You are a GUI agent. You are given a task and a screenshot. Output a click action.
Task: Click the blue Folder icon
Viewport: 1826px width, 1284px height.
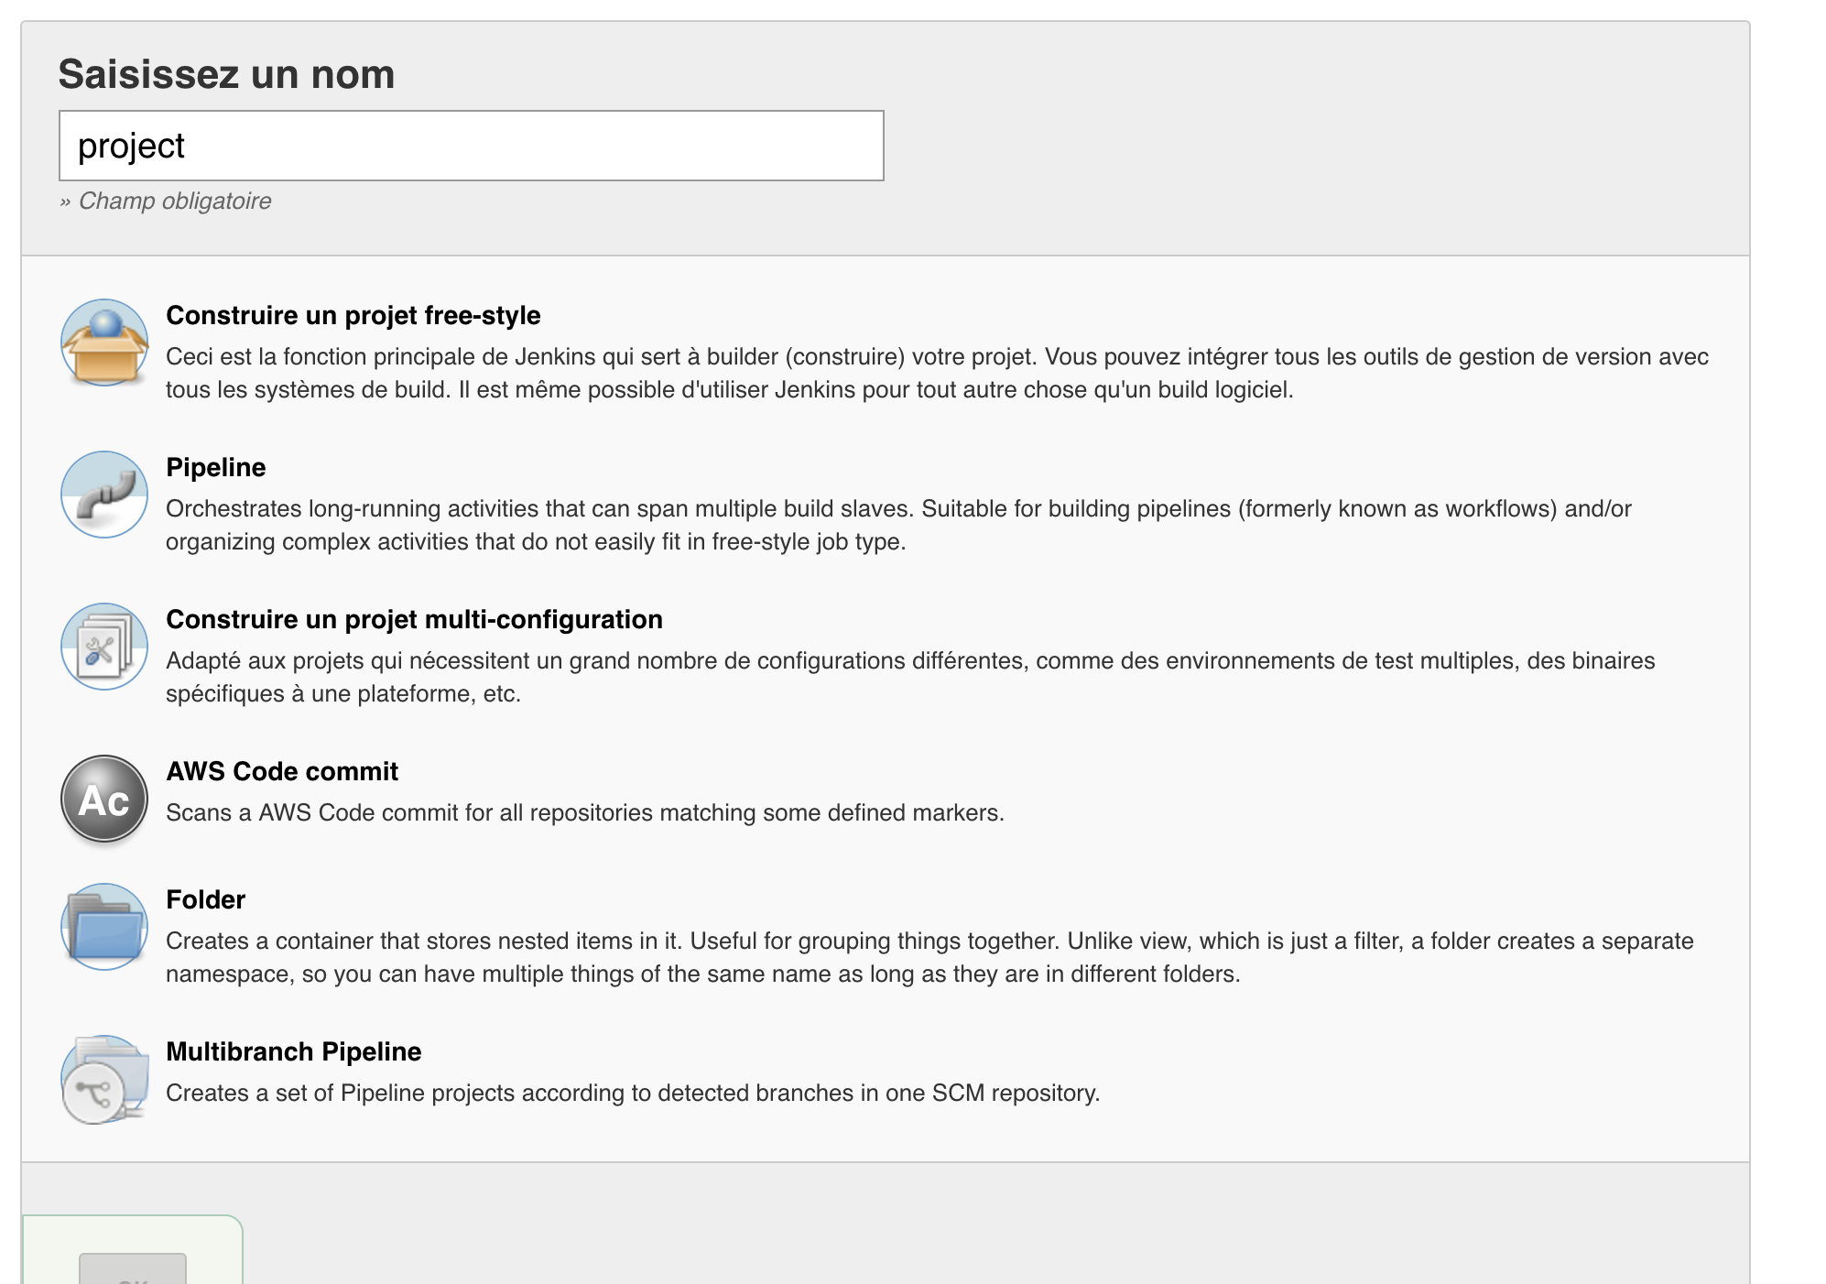click(x=104, y=927)
